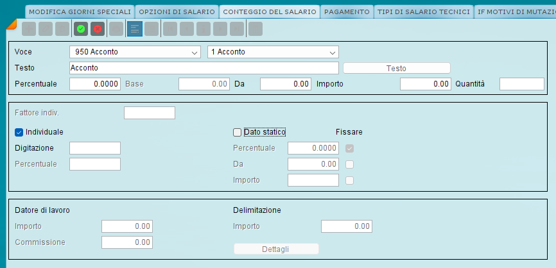Click the Fattore indiv. field
556x268 pixels.
click(150, 113)
